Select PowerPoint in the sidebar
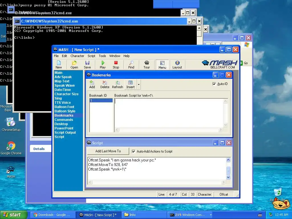 pos(64,128)
